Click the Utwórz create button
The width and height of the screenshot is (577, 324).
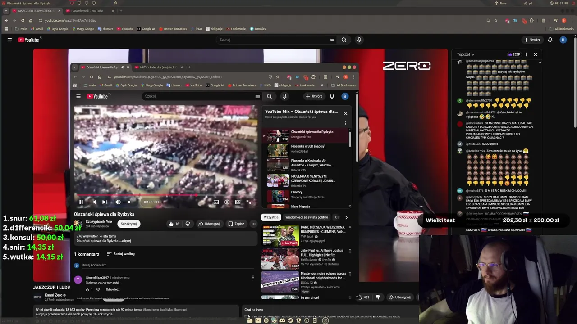click(532, 40)
